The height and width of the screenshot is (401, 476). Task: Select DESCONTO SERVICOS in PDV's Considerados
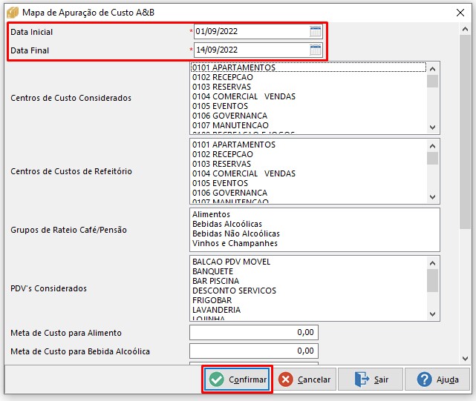(x=309, y=291)
